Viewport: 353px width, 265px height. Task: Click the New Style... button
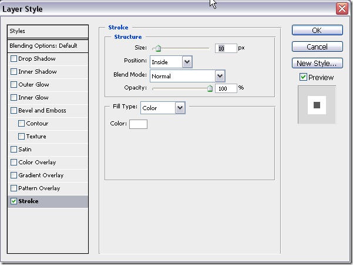click(x=317, y=63)
